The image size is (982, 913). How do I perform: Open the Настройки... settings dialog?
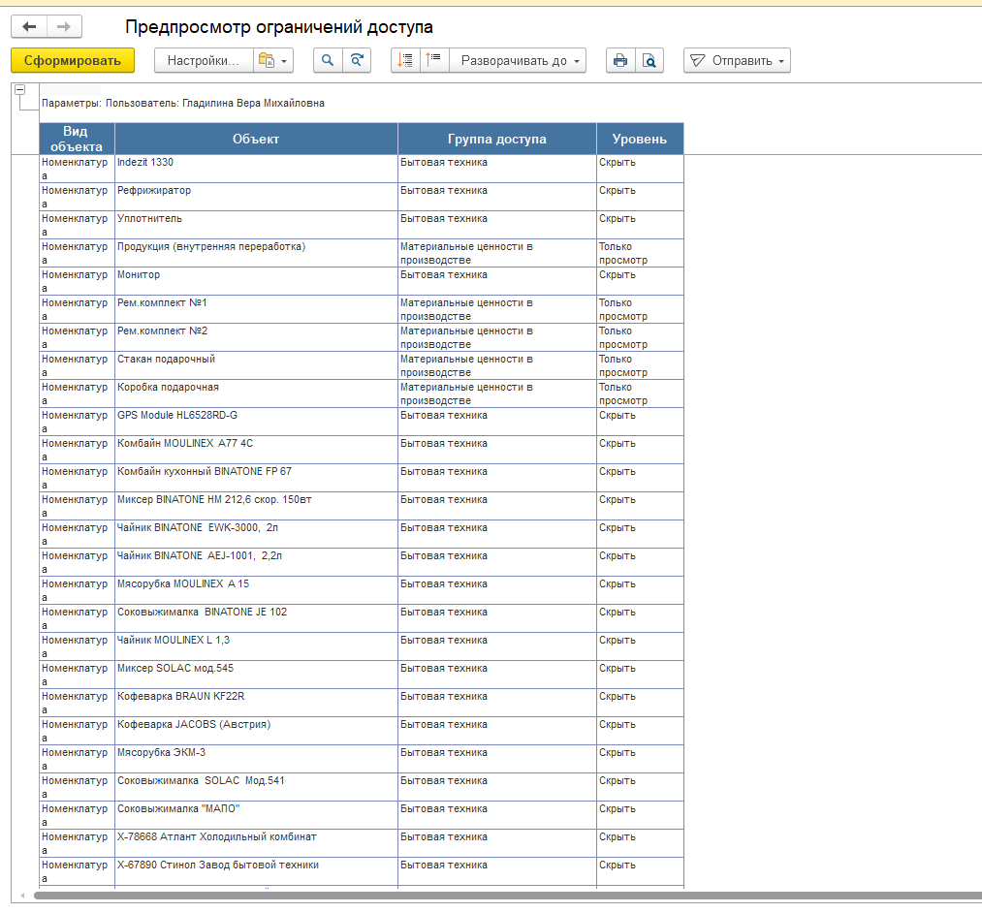[204, 61]
